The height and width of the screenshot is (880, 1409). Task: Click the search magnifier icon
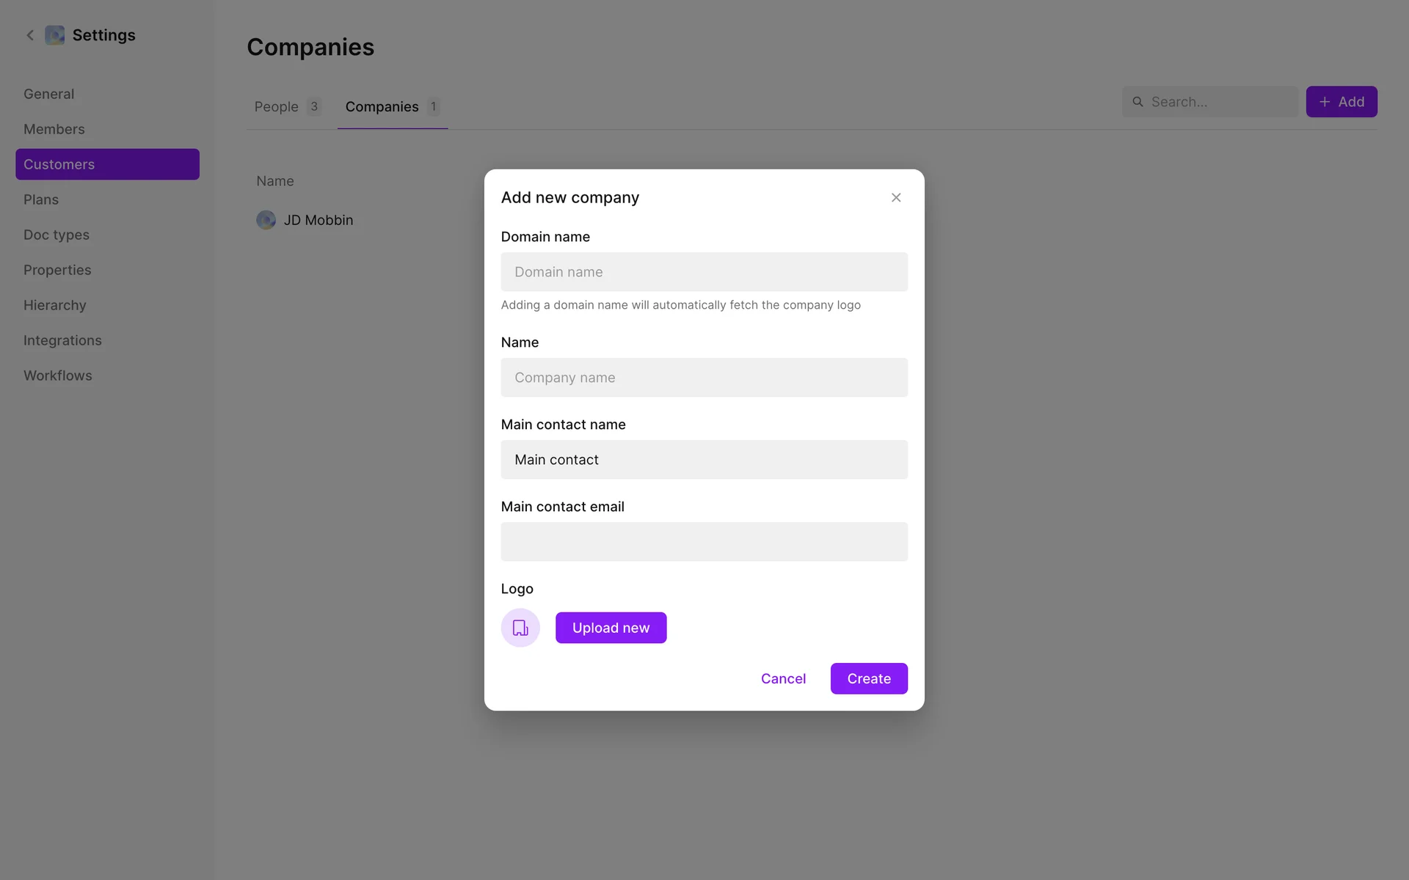1137,102
